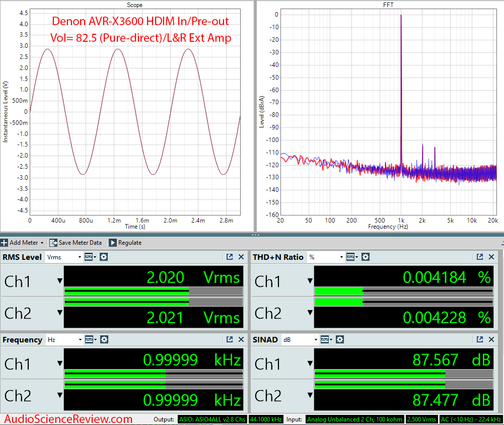504x425 pixels.
Task: Click the Frequency Ch1 reading 0.99999 kHz
Action: coord(192,360)
